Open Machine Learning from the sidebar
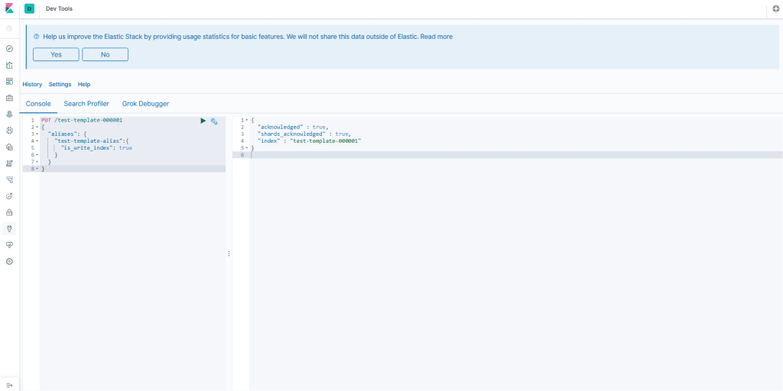Image resolution: width=783 pixels, height=391 pixels. (x=9, y=130)
